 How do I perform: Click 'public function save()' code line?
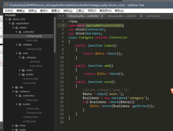[95, 82]
